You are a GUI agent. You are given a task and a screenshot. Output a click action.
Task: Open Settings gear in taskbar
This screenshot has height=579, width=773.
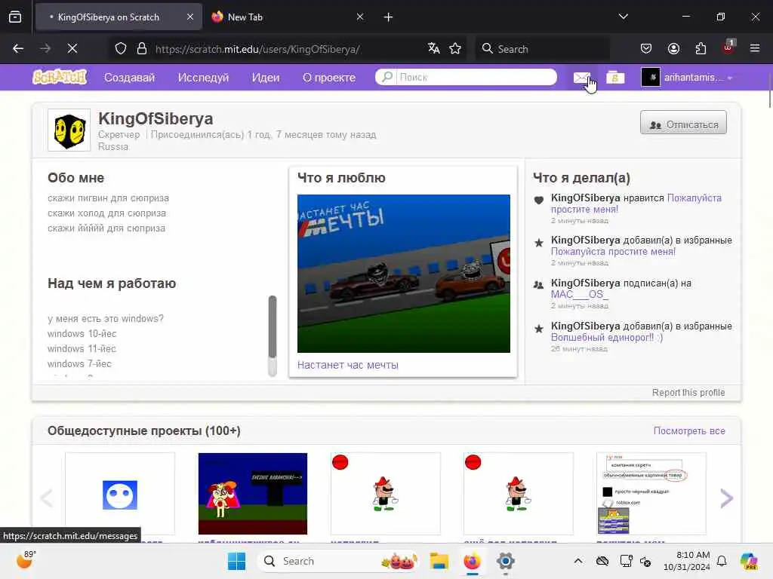click(x=505, y=561)
